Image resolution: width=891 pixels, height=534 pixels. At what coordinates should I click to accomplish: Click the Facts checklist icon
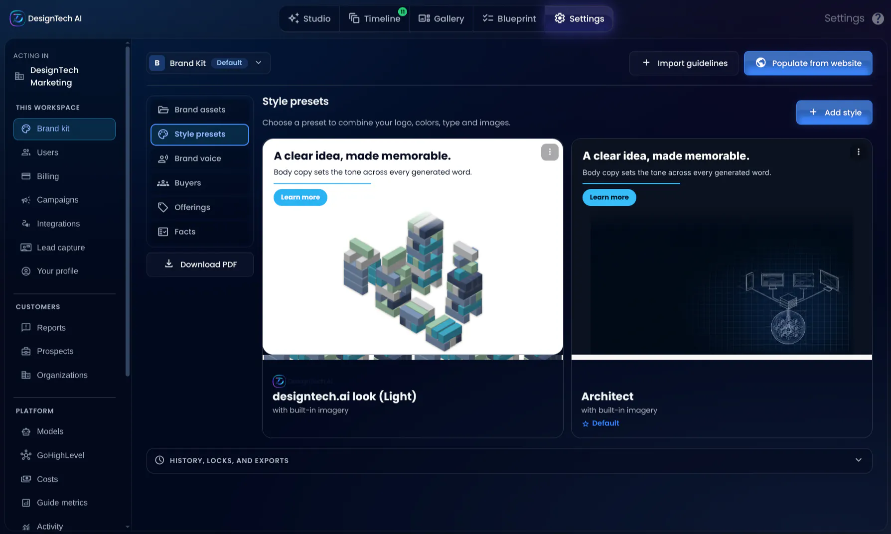coord(163,232)
